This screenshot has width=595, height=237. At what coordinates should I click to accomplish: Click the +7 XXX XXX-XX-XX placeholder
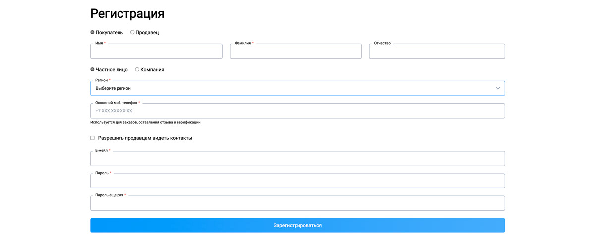pos(114,111)
